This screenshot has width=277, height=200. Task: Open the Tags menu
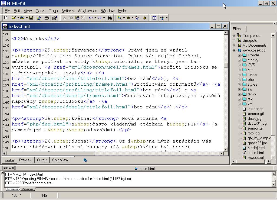click(53, 11)
